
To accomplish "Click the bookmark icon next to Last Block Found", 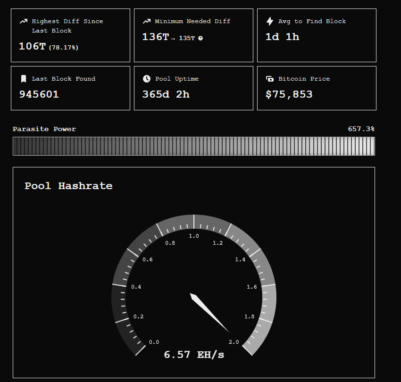I will 24,79.
